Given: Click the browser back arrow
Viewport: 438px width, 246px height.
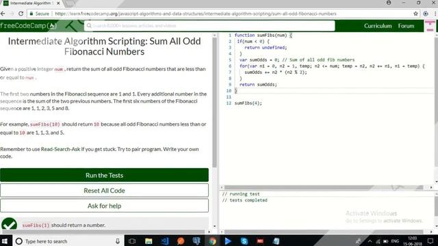Looking at the screenshot, I should point(3,14).
